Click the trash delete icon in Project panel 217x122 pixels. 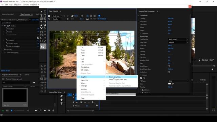(x=53, y=110)
